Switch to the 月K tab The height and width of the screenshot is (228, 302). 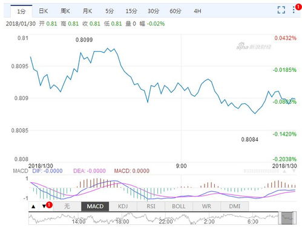click(87, 11)
